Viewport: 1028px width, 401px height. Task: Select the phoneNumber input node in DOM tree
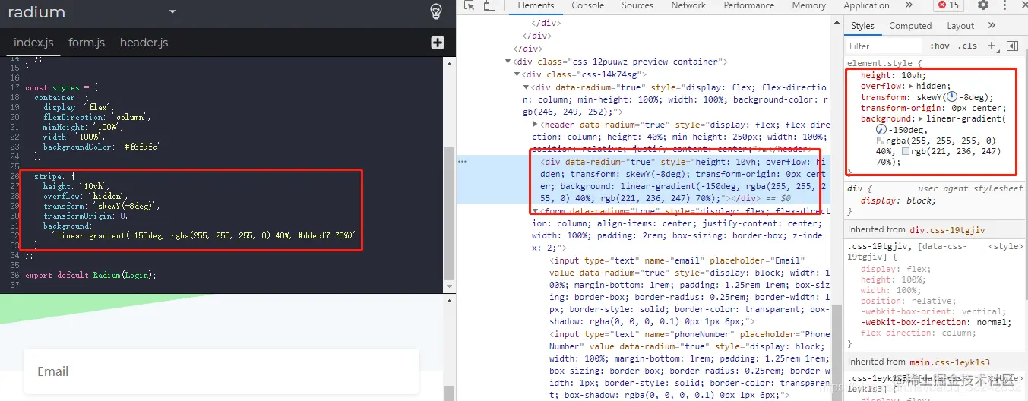coord(690,365)
